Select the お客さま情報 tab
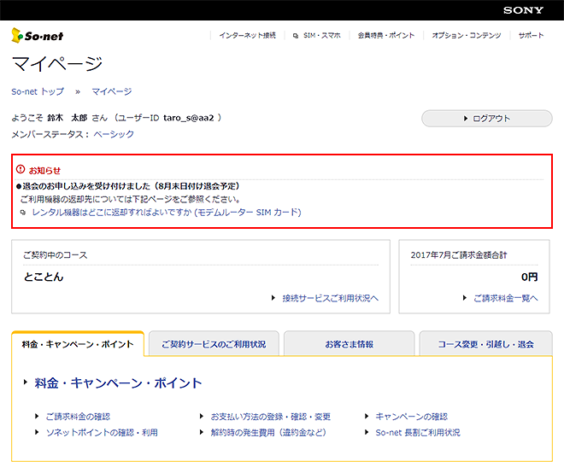 tap(349, 344)
